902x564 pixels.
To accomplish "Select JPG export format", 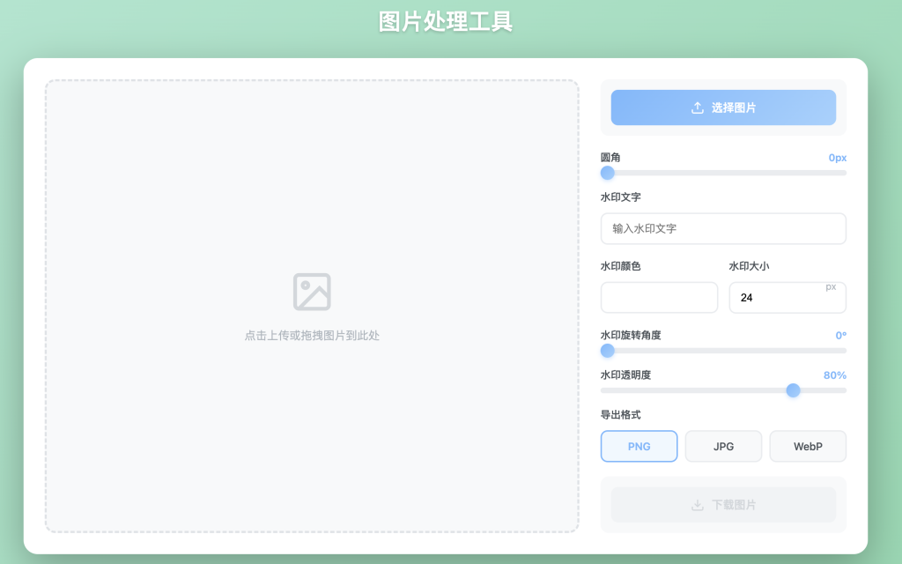I will click(x=723, y=447).
